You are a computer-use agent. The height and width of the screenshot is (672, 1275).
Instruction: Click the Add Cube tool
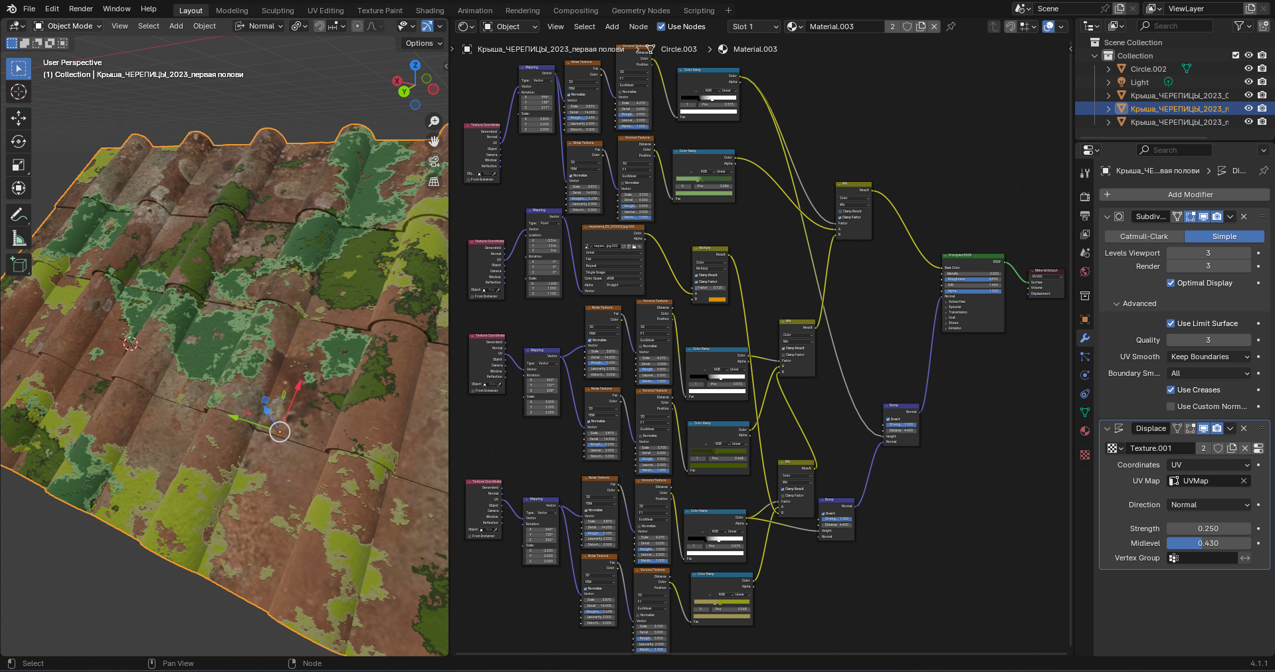tap(19, 264)
